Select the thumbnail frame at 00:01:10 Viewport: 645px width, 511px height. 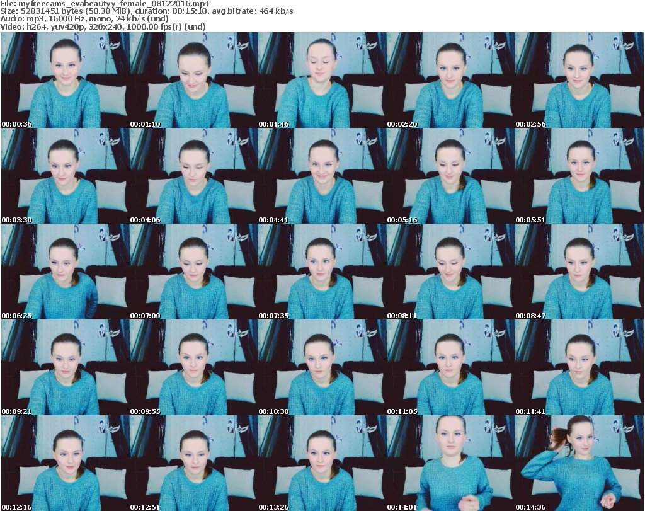pos(194,80)
